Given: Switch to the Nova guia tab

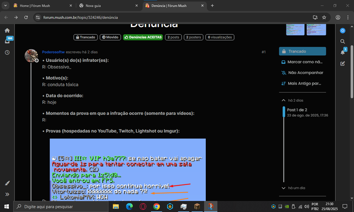Looking at the screenshot, I should click(109, 6).
